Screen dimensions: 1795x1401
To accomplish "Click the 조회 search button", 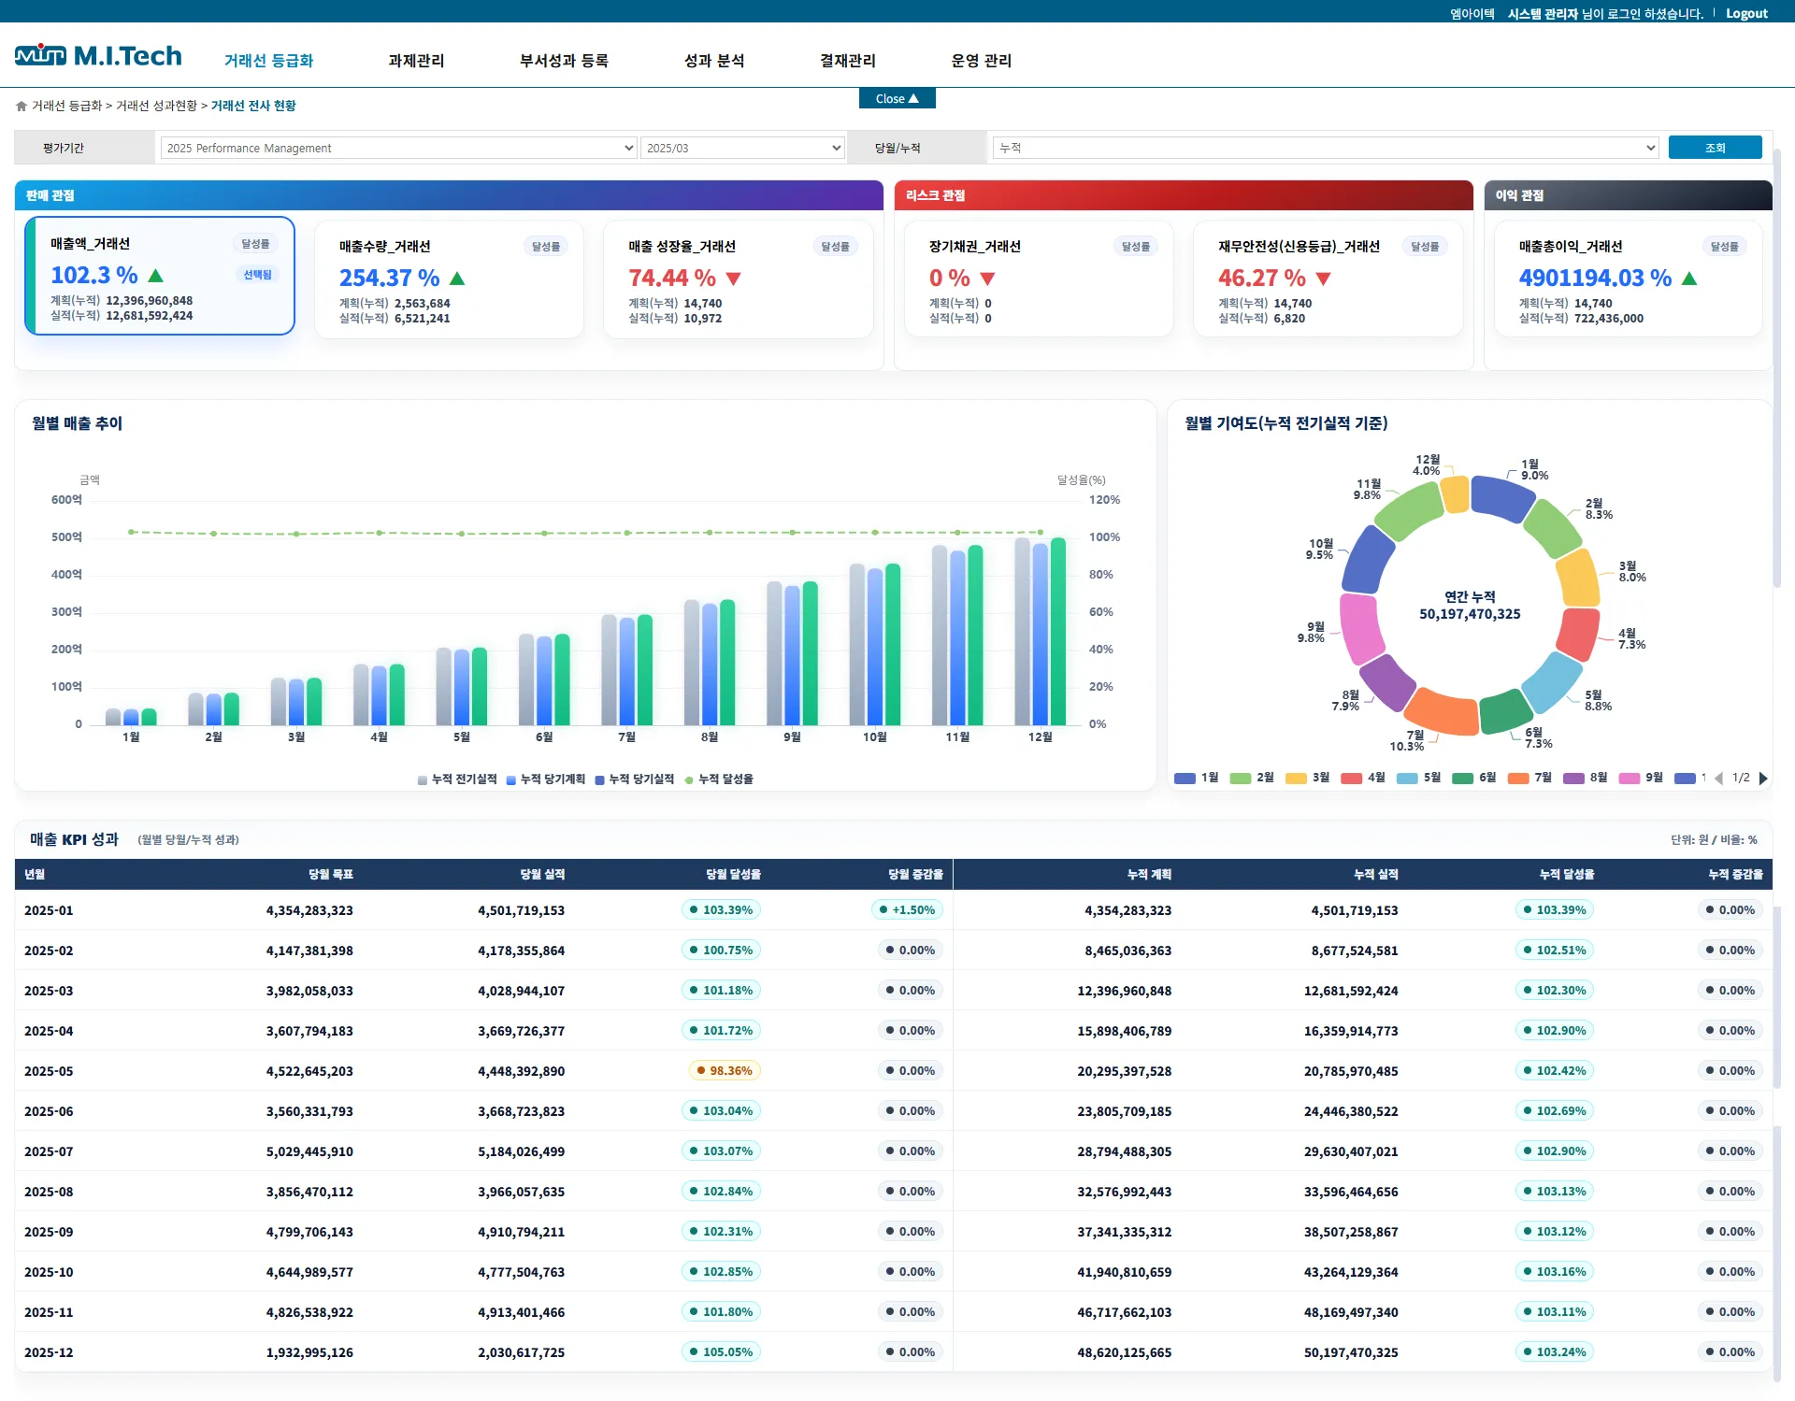I will (1716, 148).
